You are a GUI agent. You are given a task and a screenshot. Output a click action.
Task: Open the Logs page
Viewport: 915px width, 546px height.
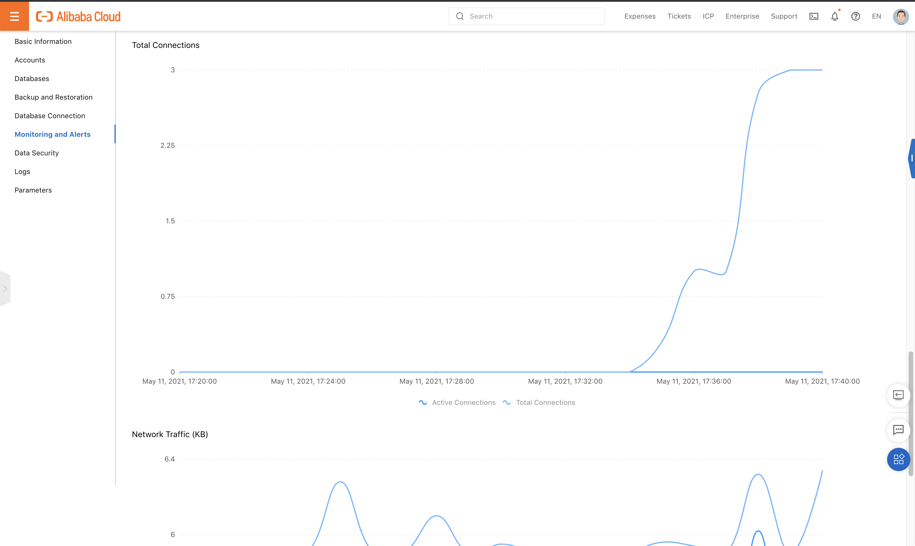[22, 171]
